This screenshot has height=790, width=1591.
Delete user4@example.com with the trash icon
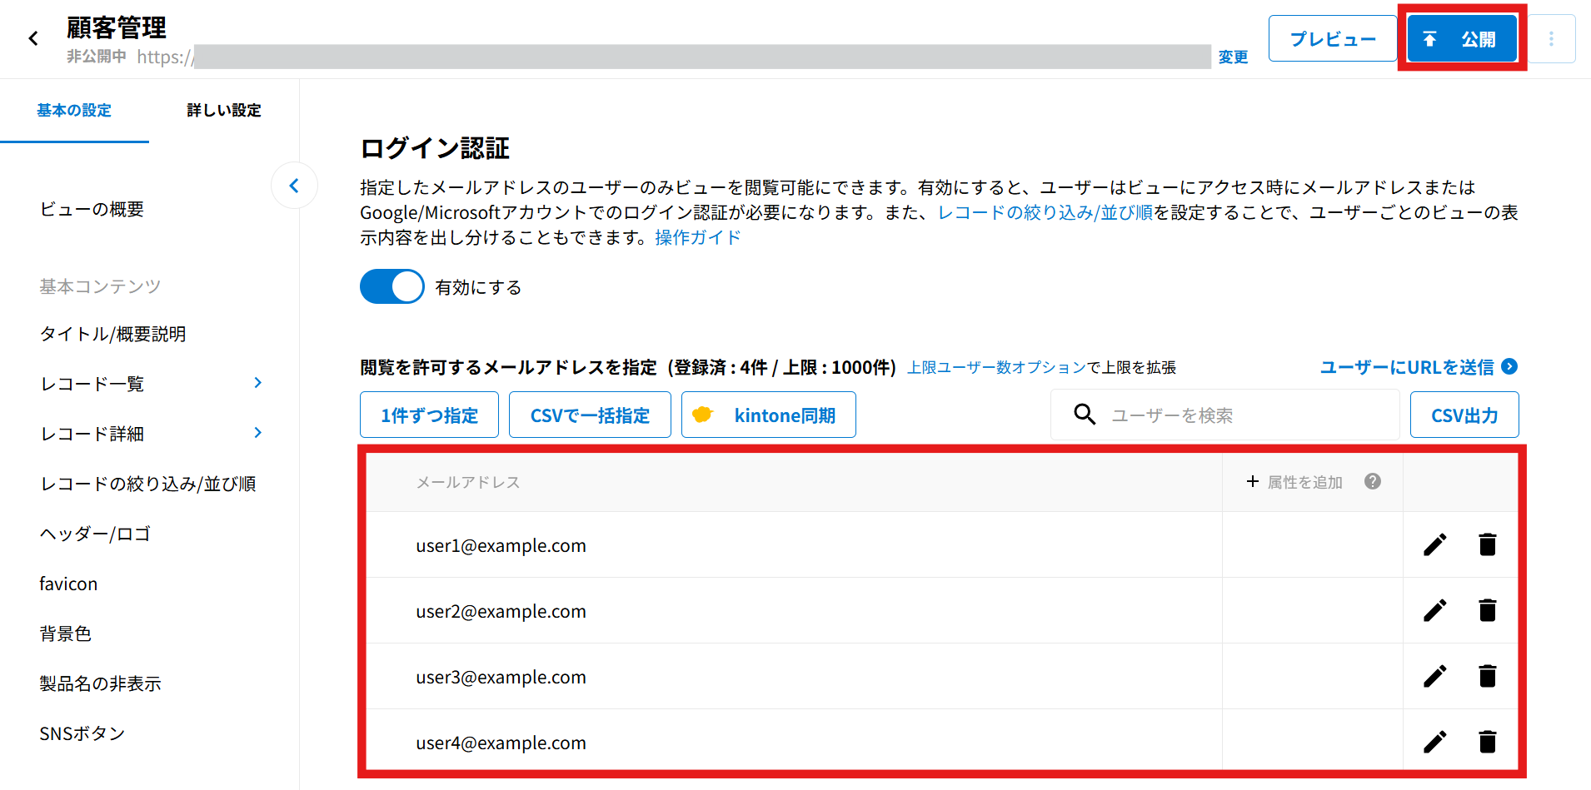pos(1487,742)
